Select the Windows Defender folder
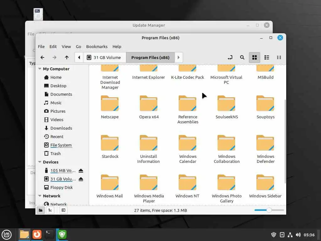This screenshot has height=241, width=321. [266, 149]
